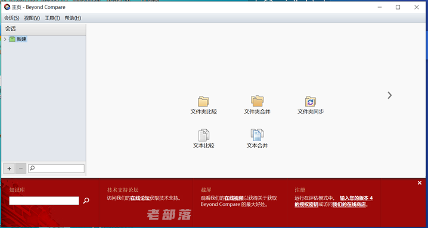Image resolution: width=428 pixels, height=228 pixels.
Task: Add a new session with plus button
Action: point(10,168)
